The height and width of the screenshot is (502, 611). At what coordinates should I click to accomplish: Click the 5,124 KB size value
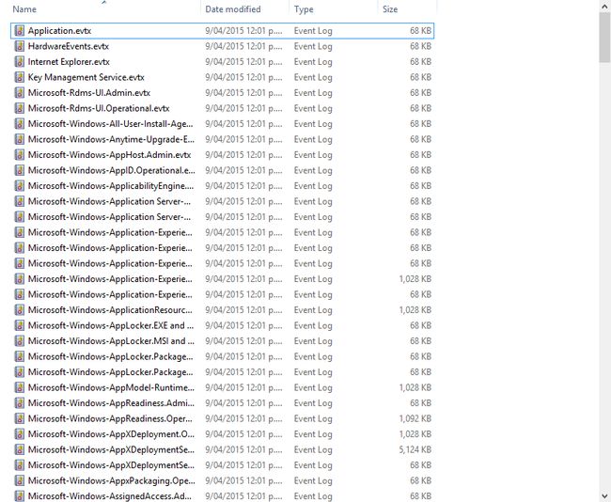tap(415, 449)
